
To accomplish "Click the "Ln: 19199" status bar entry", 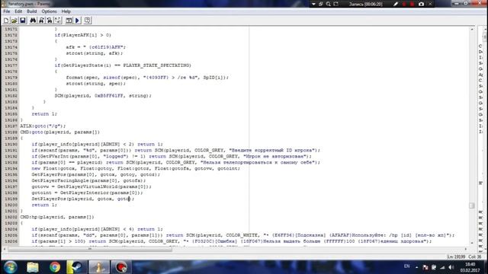I will [x=456, y=257].
